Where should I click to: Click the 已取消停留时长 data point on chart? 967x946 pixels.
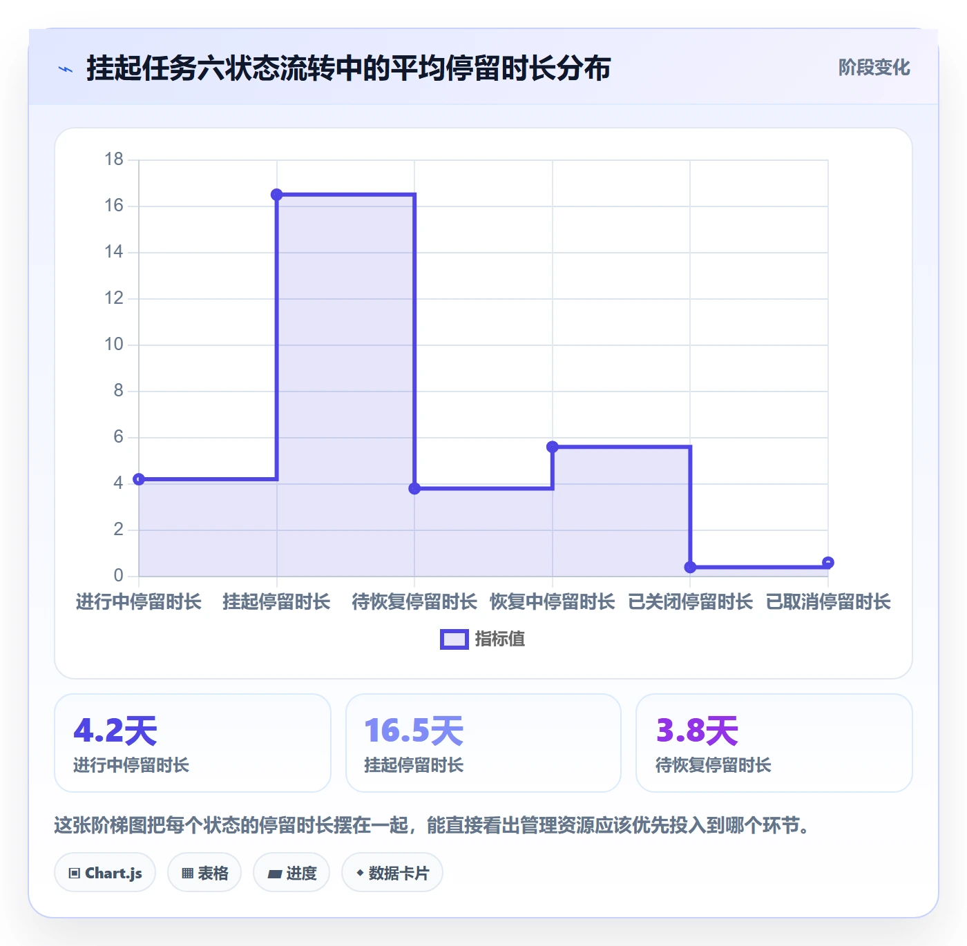coord(828,563)
